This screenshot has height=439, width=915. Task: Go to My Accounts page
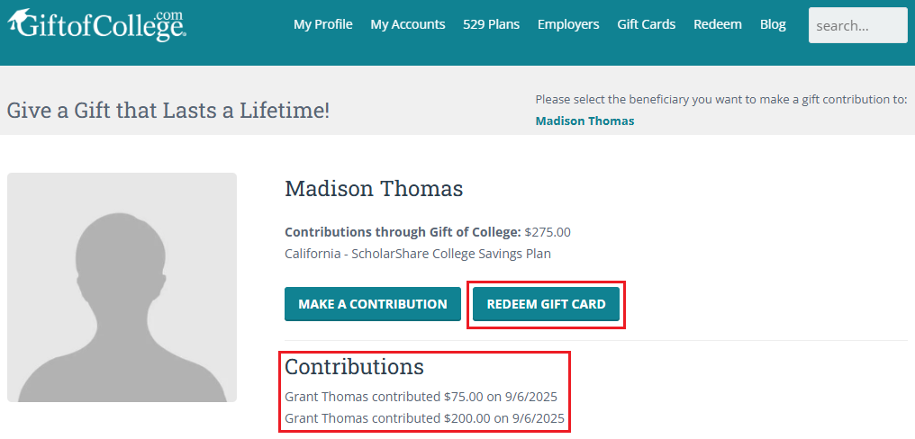[408, 24]
